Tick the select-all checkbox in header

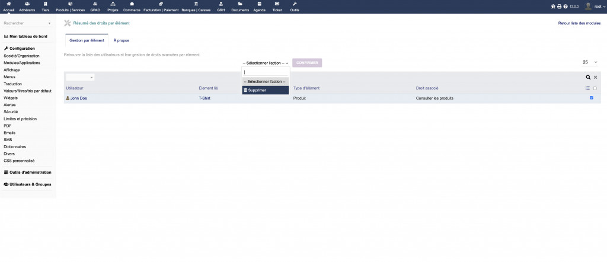click(595, 88)
